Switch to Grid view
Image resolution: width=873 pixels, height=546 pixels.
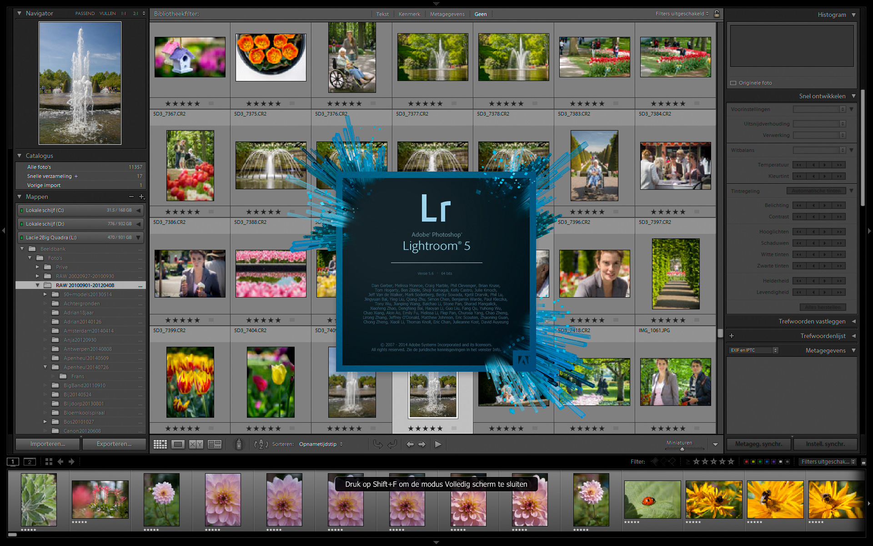pyautogui.click(x=160, y=444)
